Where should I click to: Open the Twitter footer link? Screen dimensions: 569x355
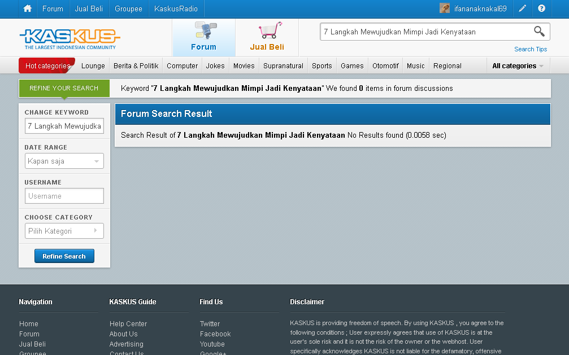coord(210,324)
